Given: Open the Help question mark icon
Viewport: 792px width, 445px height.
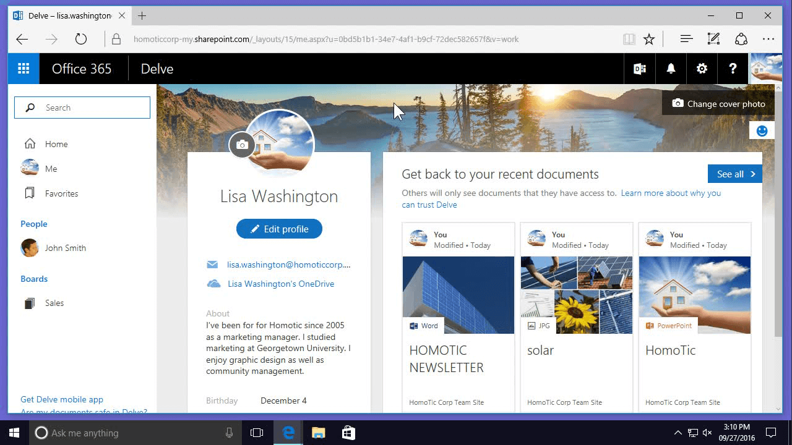Looking at the screenshot, I should click(733, 69).
